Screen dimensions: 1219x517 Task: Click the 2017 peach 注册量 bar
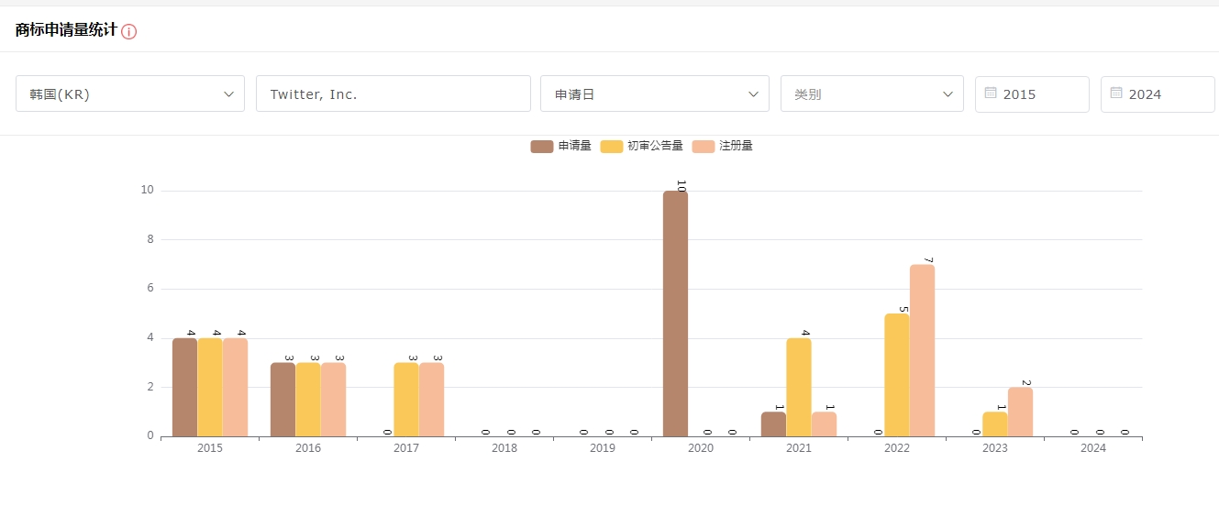click(x=431, y=400)
